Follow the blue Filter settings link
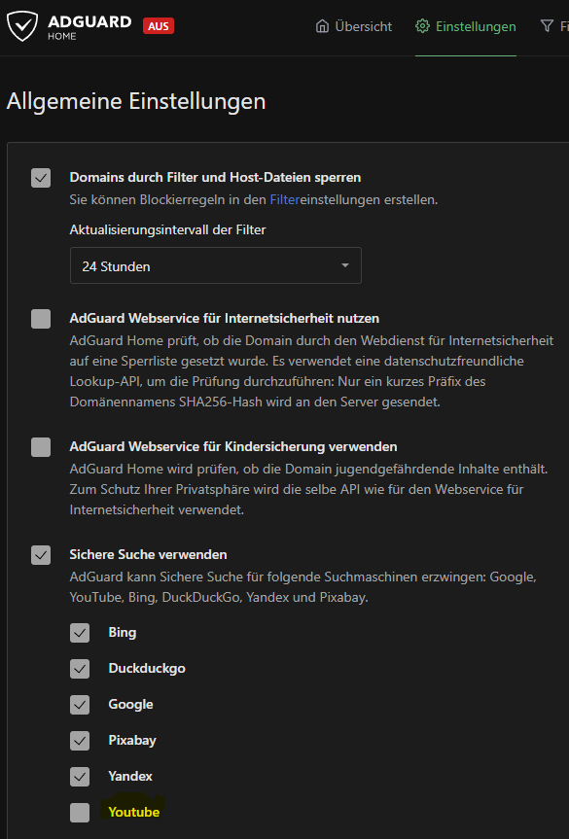 coord(285,200)
